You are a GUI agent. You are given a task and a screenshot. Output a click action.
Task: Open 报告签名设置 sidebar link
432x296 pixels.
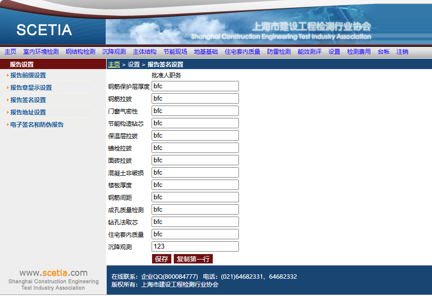(28, 100)
